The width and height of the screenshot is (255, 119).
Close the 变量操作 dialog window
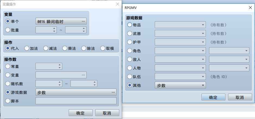pyautogui.click(x=118, y=4)
